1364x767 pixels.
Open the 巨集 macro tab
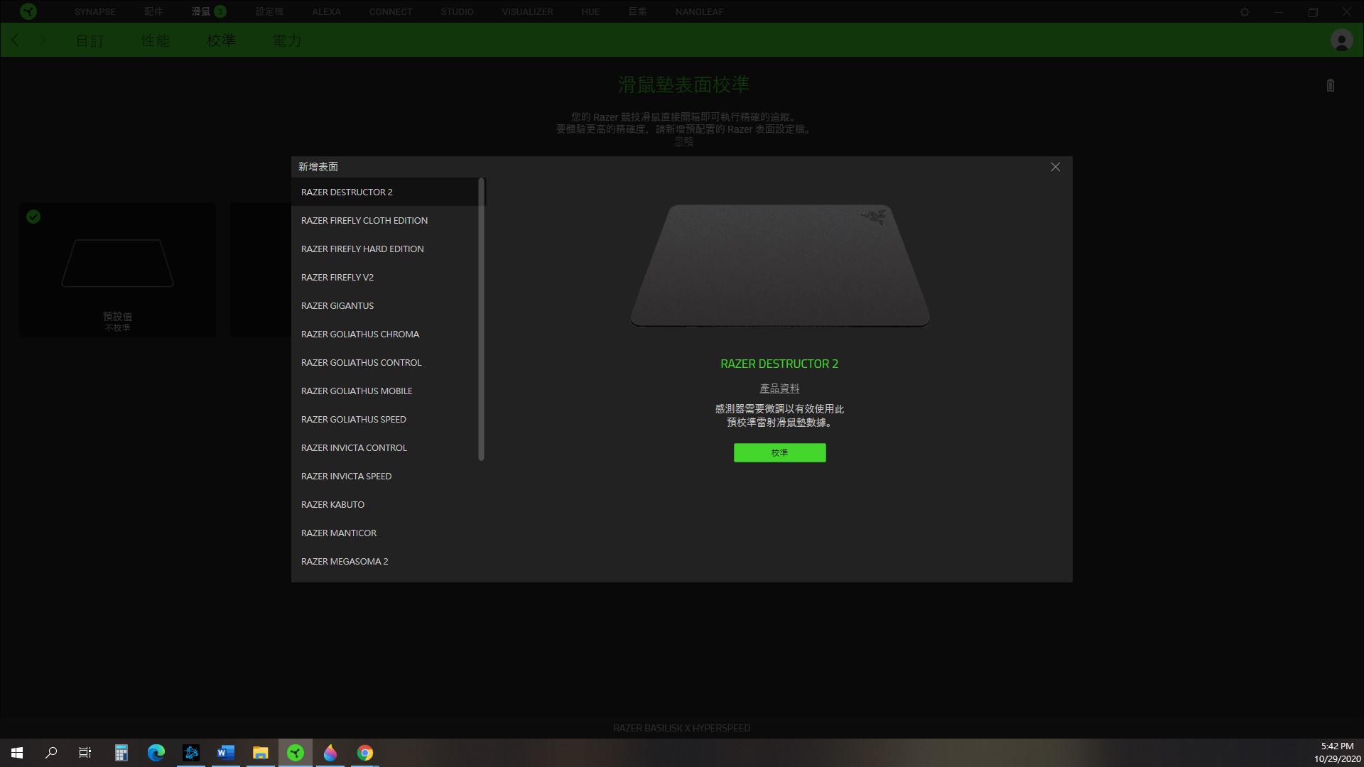pos(637,12)
